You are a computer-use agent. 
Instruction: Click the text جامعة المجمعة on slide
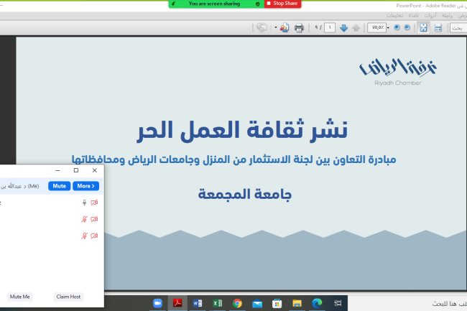[x=245, y=195]
